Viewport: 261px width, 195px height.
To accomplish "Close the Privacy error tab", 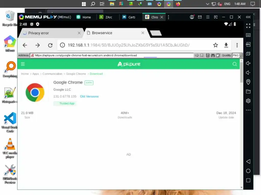I will click(x=79, y=33).
